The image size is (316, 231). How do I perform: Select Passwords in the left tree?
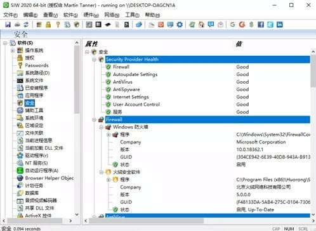click(x=37, y=65)
